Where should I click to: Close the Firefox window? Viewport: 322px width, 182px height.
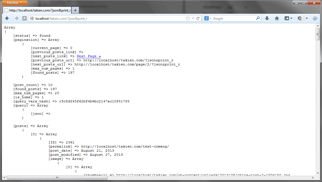pos(314,3)
